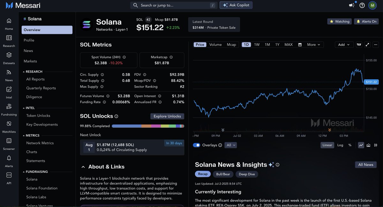Viewport: 383px width, 207px height.
Task: Open the Add chart dropdown
Action: tap(344, 45)
